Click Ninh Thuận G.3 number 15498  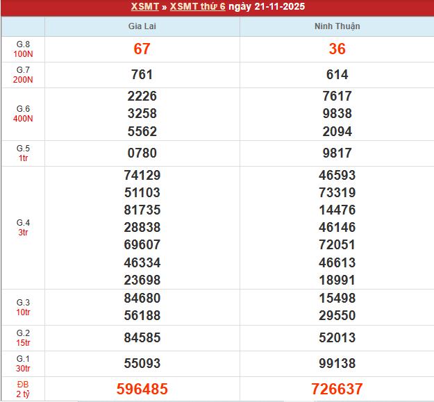pyautogui.click(x=337, y=299)
